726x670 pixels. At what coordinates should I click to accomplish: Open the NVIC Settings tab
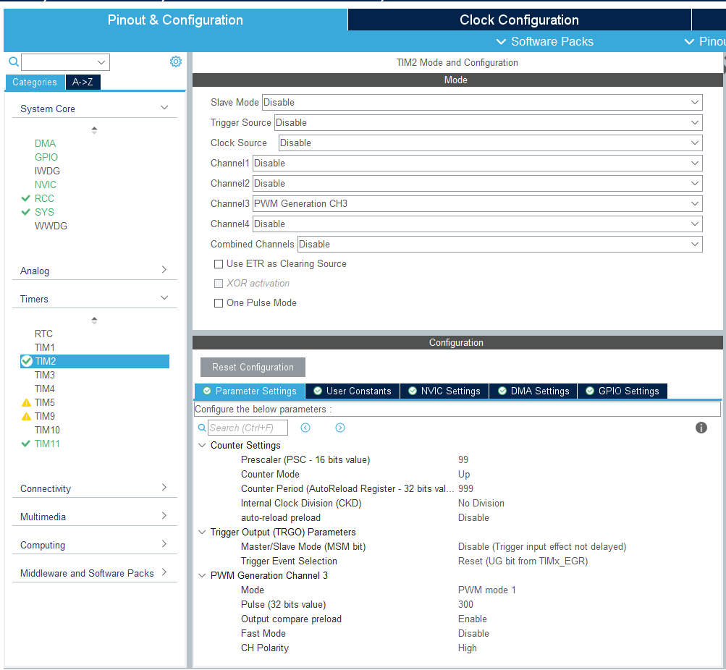pyautogui.click(x=444, y=391)
